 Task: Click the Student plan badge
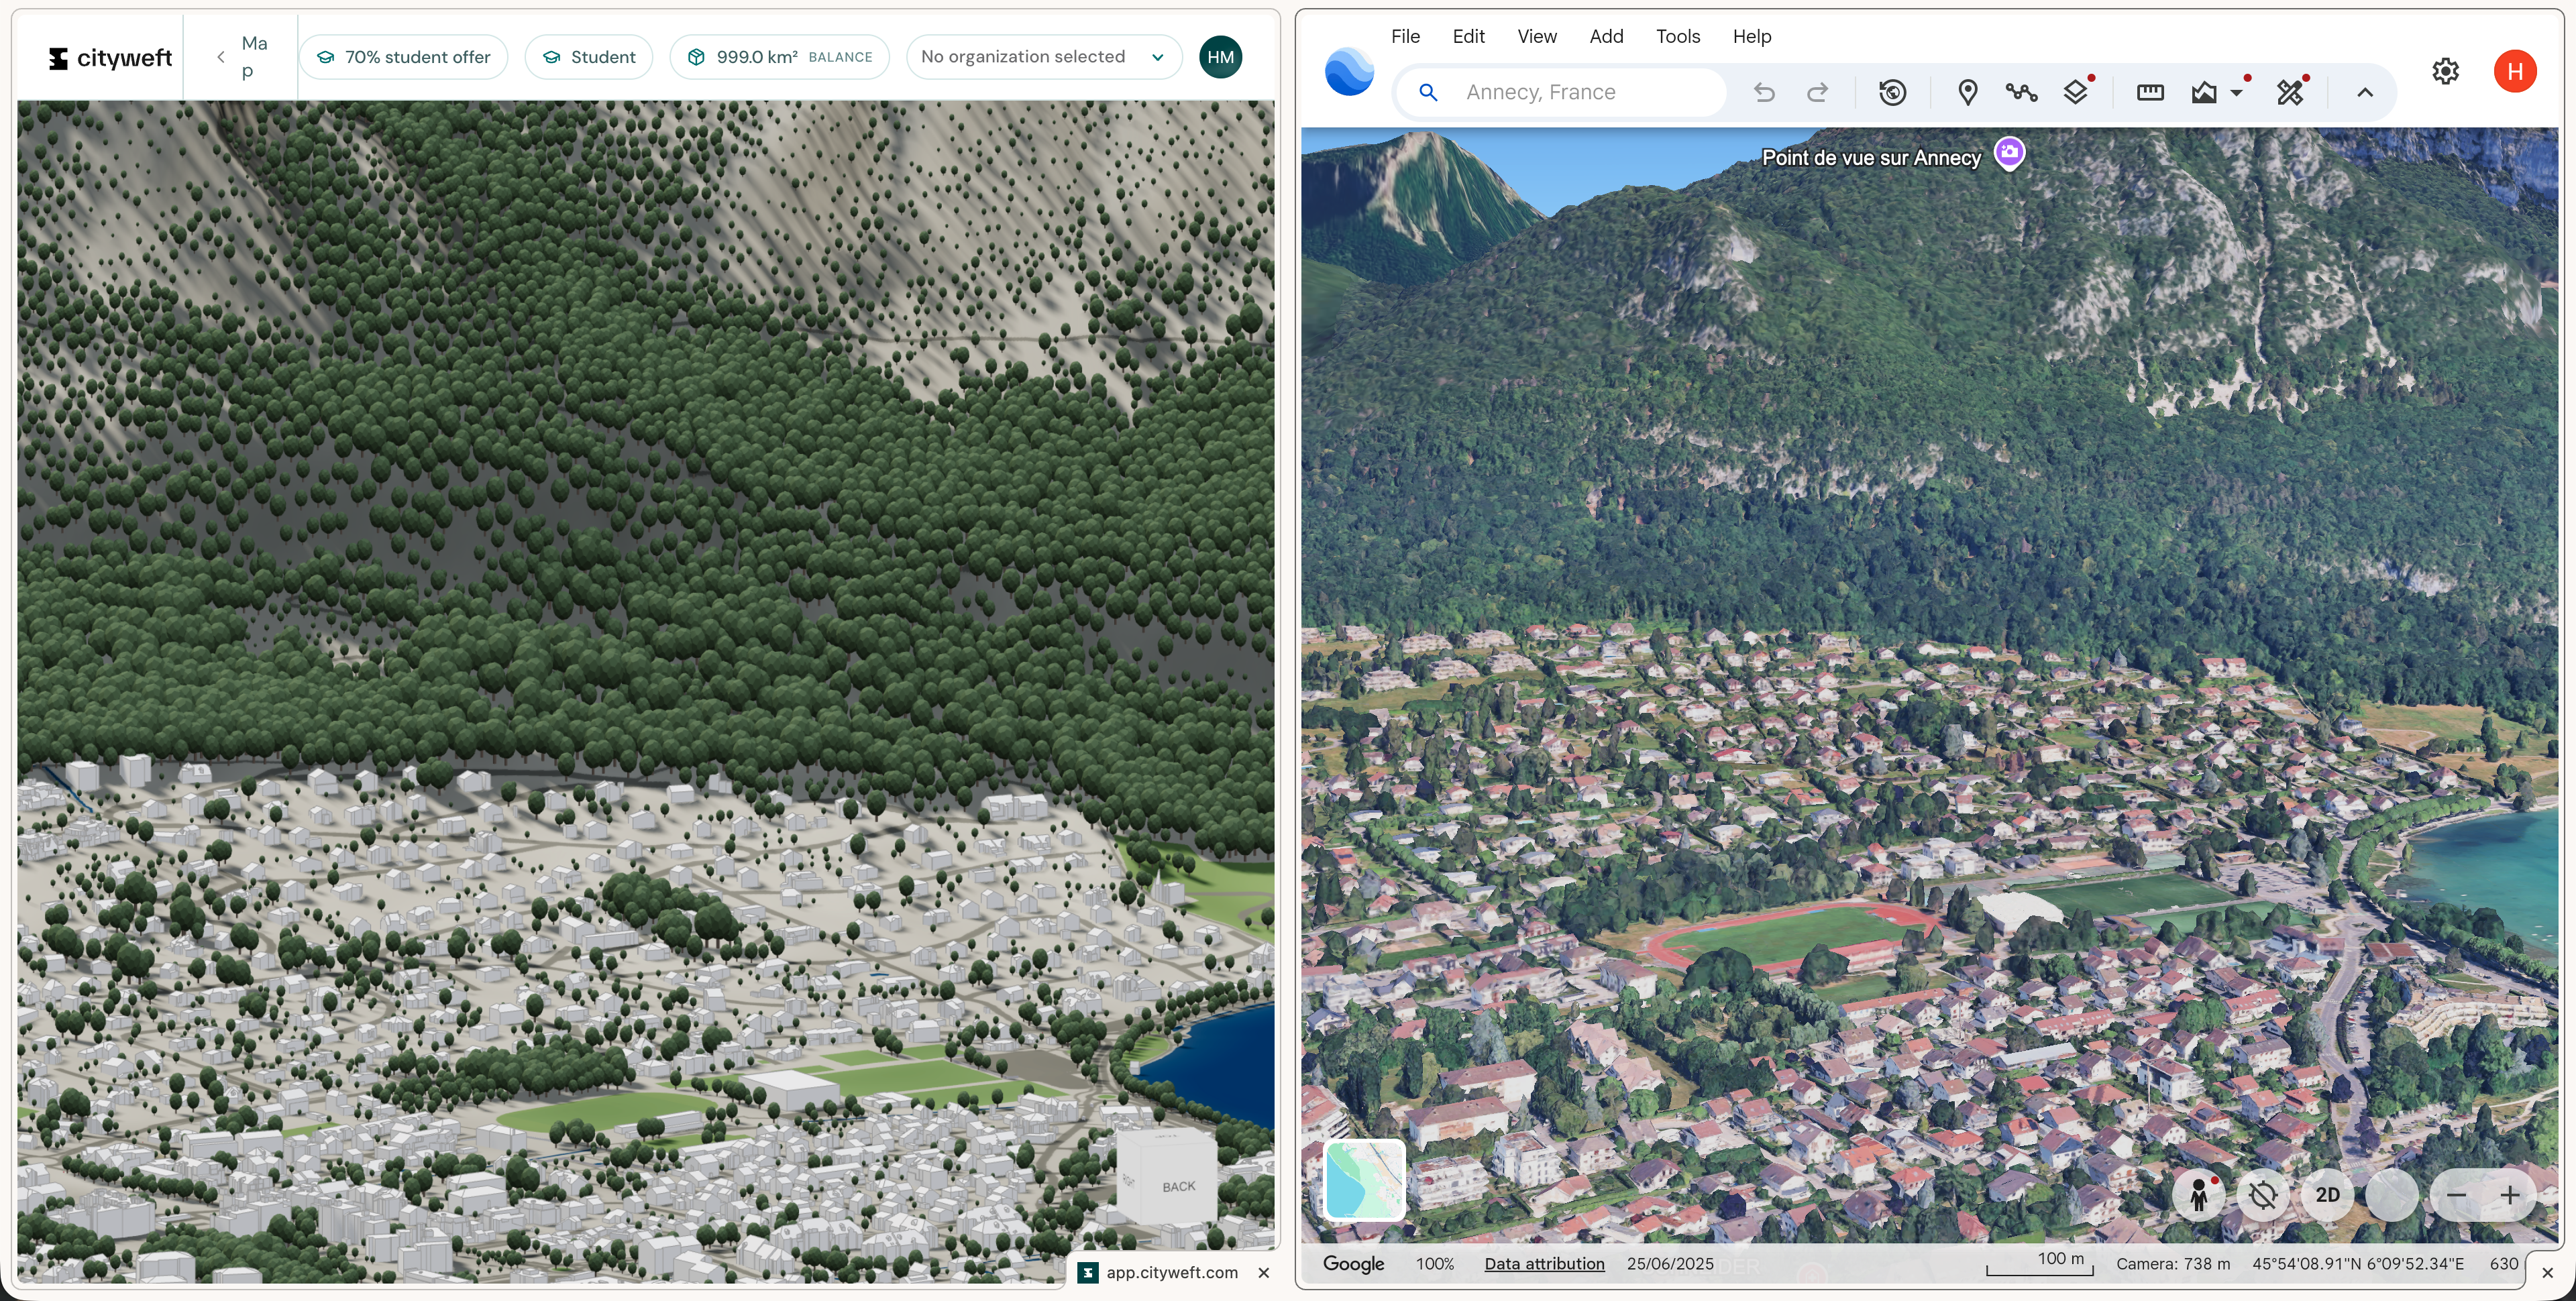point(588,57)
